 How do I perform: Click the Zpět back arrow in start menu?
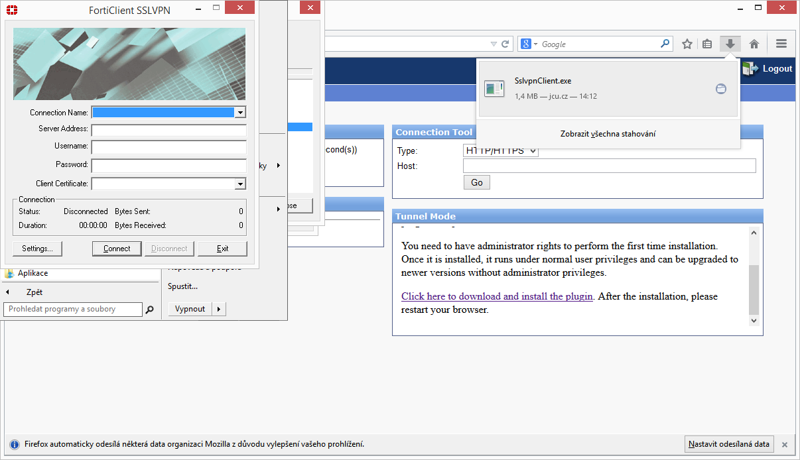coord(7,292)
